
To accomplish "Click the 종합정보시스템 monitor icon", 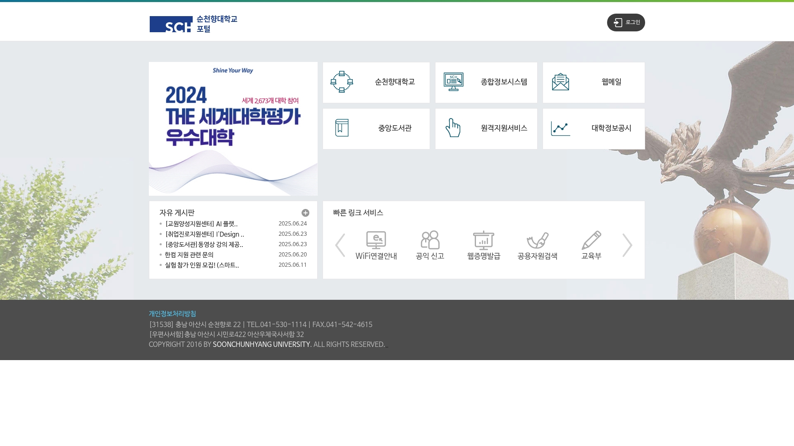I will [453, 82].
